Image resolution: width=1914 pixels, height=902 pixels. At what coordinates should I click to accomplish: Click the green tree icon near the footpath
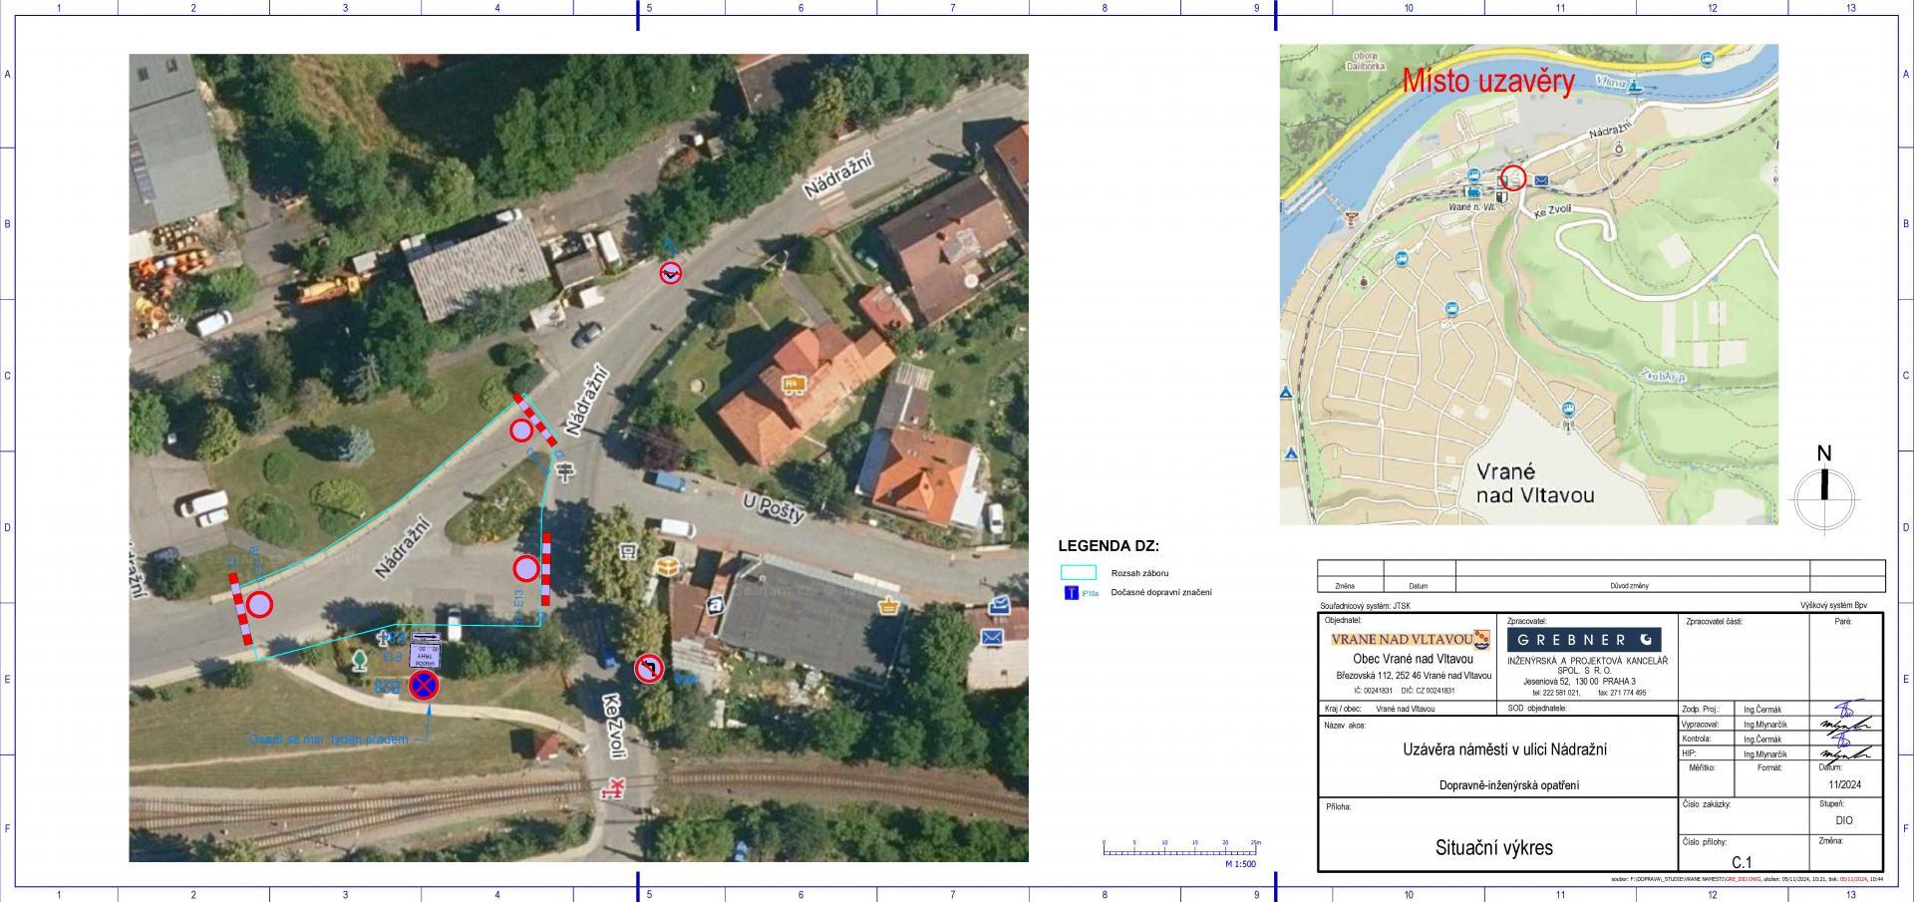click(359, 659)
